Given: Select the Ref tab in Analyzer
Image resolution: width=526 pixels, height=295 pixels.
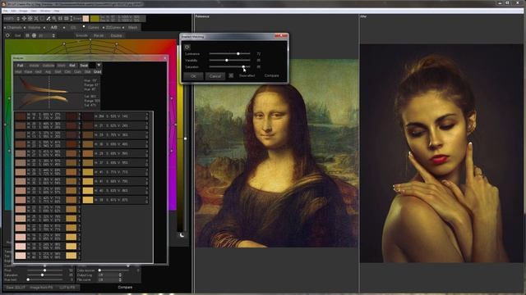Looking at the screenshot, I should click(x=72, y=66).
